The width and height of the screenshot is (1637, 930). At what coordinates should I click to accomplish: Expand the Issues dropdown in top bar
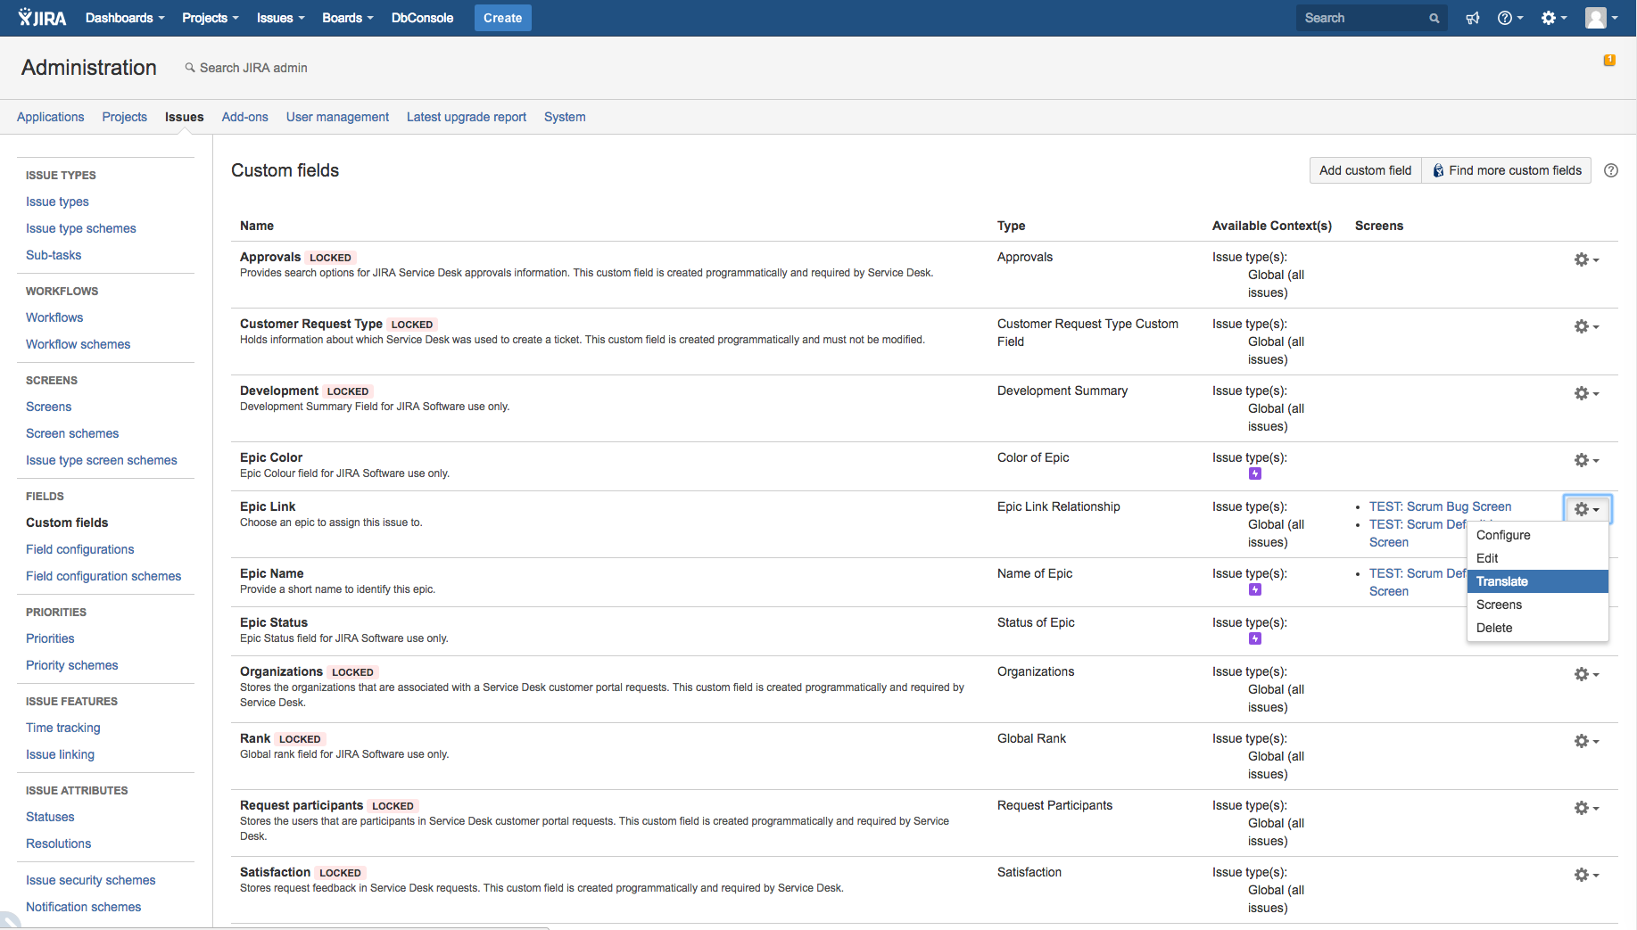coord(281,18)
